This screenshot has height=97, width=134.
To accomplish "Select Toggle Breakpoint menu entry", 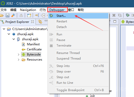I will click(78, 90).
